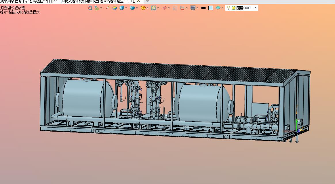Open the 图层0000 layer combo box

point(241,8)
